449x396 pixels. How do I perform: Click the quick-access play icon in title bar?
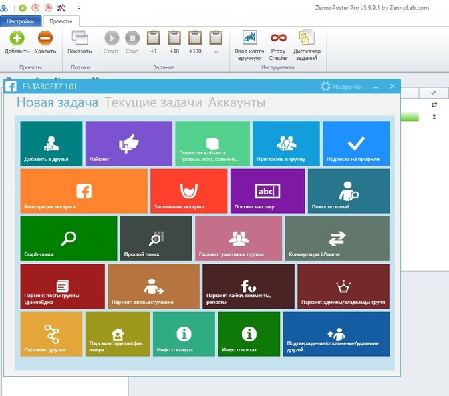tap(35, 7)
